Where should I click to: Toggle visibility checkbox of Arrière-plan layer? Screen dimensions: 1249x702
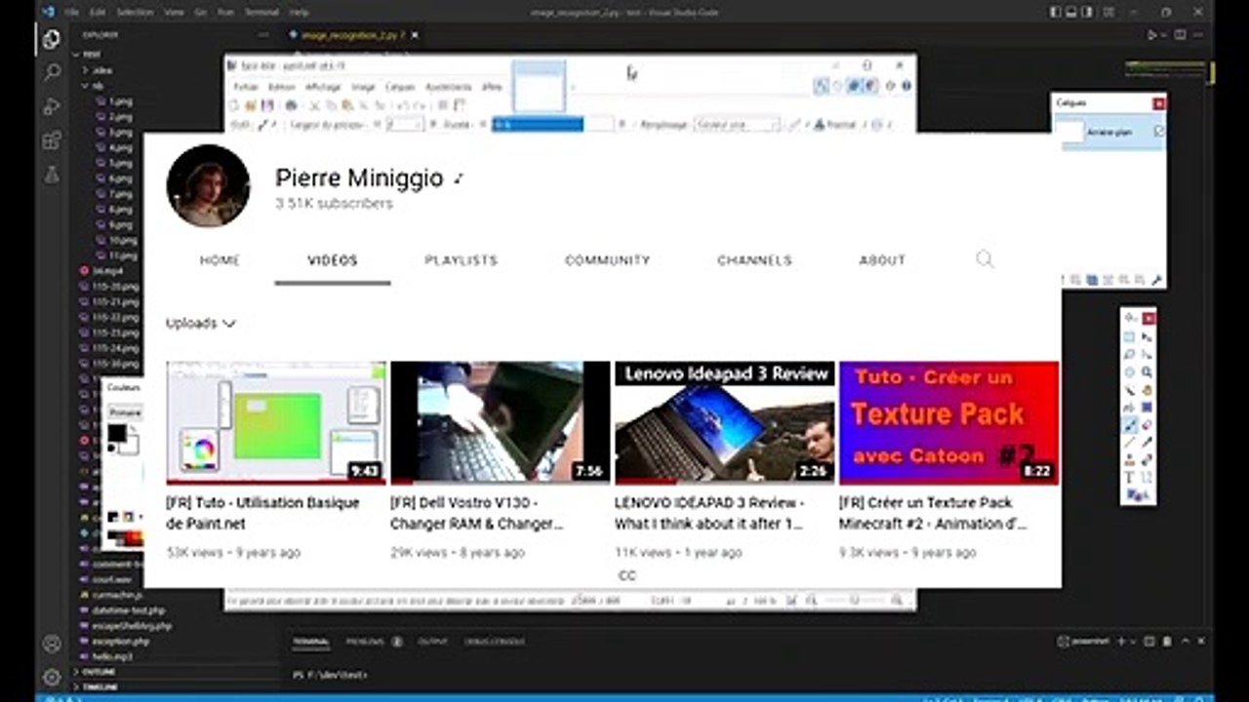1158,132
